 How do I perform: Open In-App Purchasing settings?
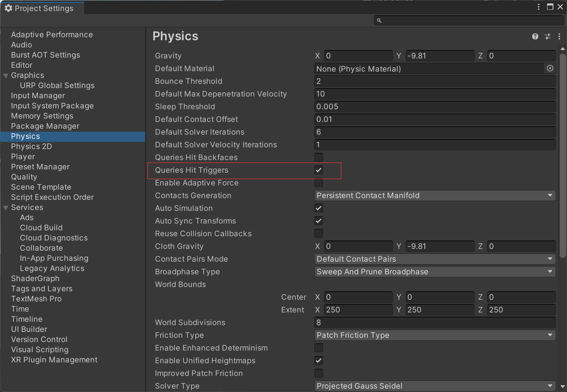coord(54,258)
